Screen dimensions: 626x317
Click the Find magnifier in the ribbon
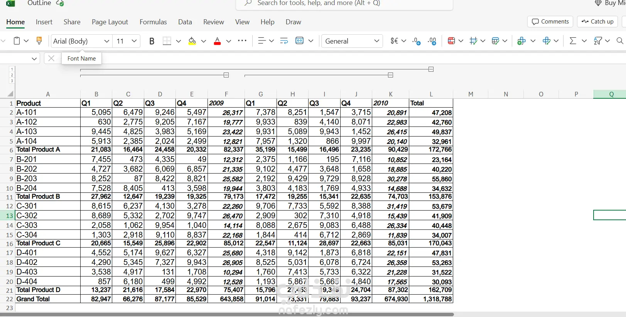click(x=620, y=41)
